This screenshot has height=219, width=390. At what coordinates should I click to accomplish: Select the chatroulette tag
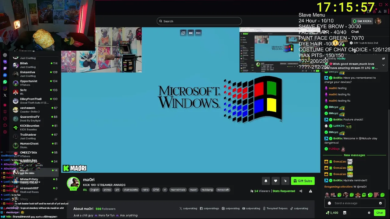tap(130, 190)
